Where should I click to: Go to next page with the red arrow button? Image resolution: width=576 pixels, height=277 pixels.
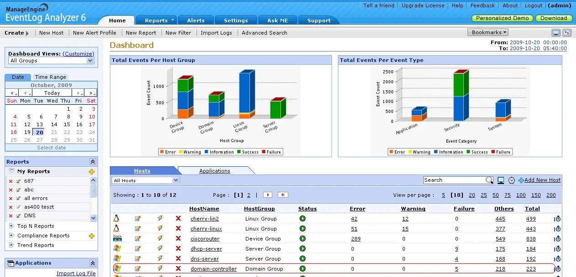[268, 195]
